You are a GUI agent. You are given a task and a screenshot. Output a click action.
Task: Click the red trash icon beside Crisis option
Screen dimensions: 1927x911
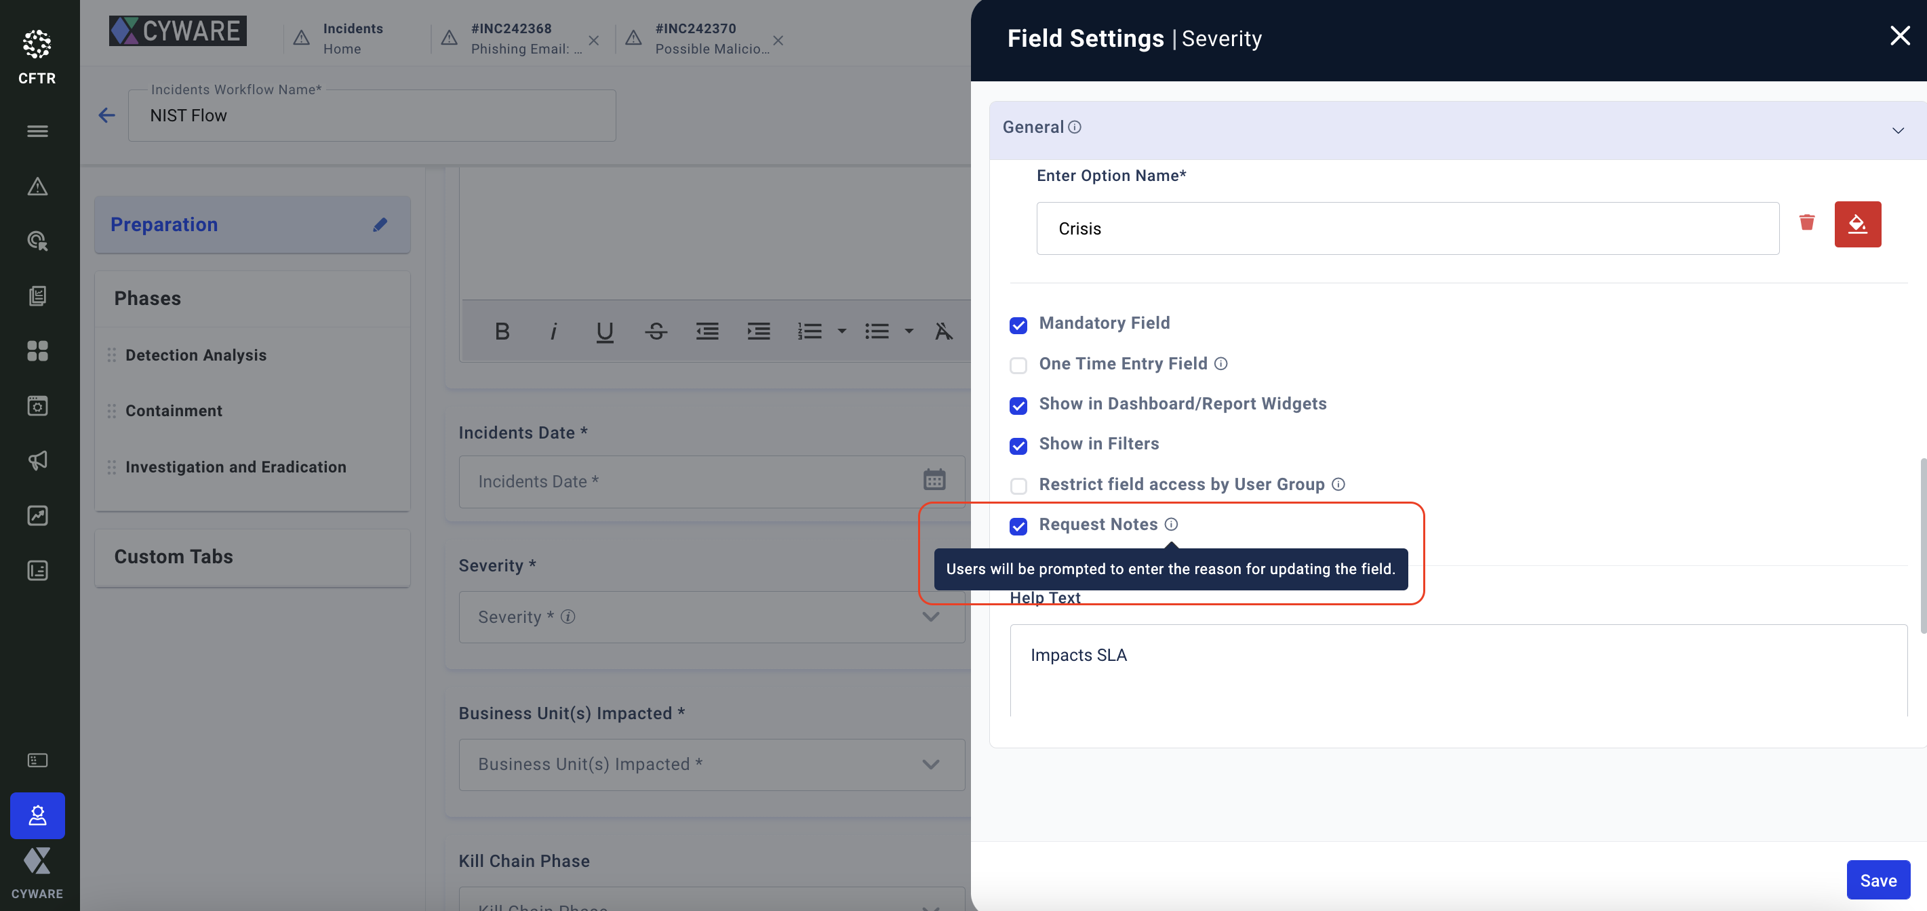[1806, 223]
